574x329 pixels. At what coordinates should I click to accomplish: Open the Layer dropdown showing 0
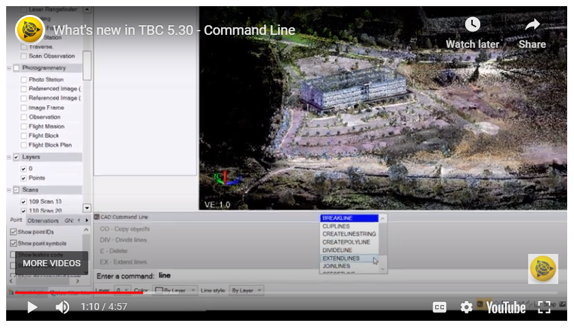click(x=122, y=290)
